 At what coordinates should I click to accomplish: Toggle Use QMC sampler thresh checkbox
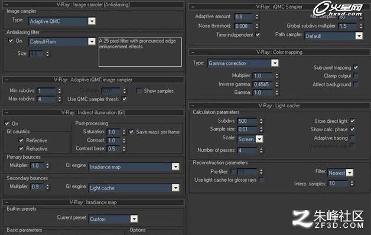125,99
